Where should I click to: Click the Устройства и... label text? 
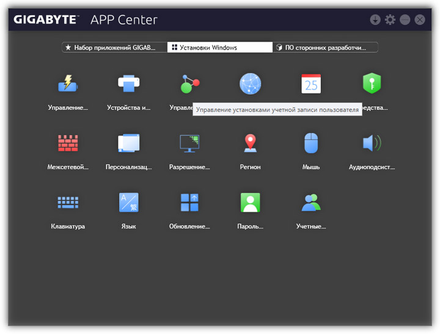pyautogui.click(x=128, y=107)
